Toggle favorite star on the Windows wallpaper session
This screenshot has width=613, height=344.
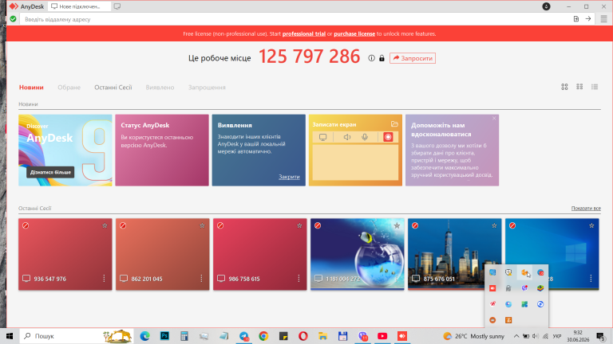coord(591,225)
